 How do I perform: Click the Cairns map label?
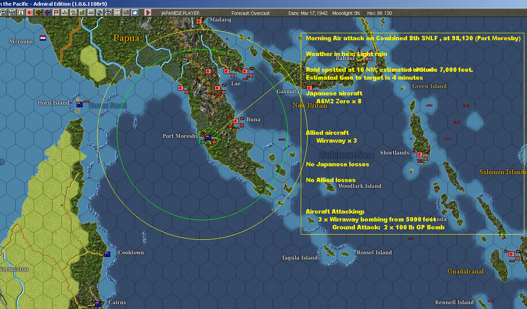117,302
